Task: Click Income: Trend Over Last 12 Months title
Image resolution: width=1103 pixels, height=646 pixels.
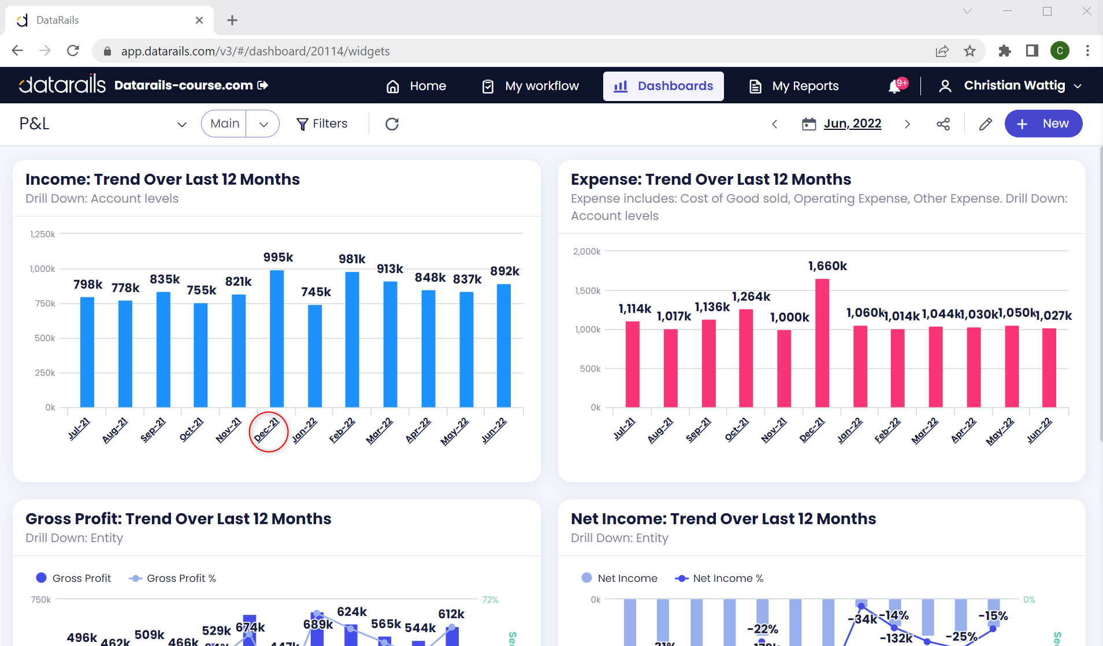Action: tap(162, 179)
